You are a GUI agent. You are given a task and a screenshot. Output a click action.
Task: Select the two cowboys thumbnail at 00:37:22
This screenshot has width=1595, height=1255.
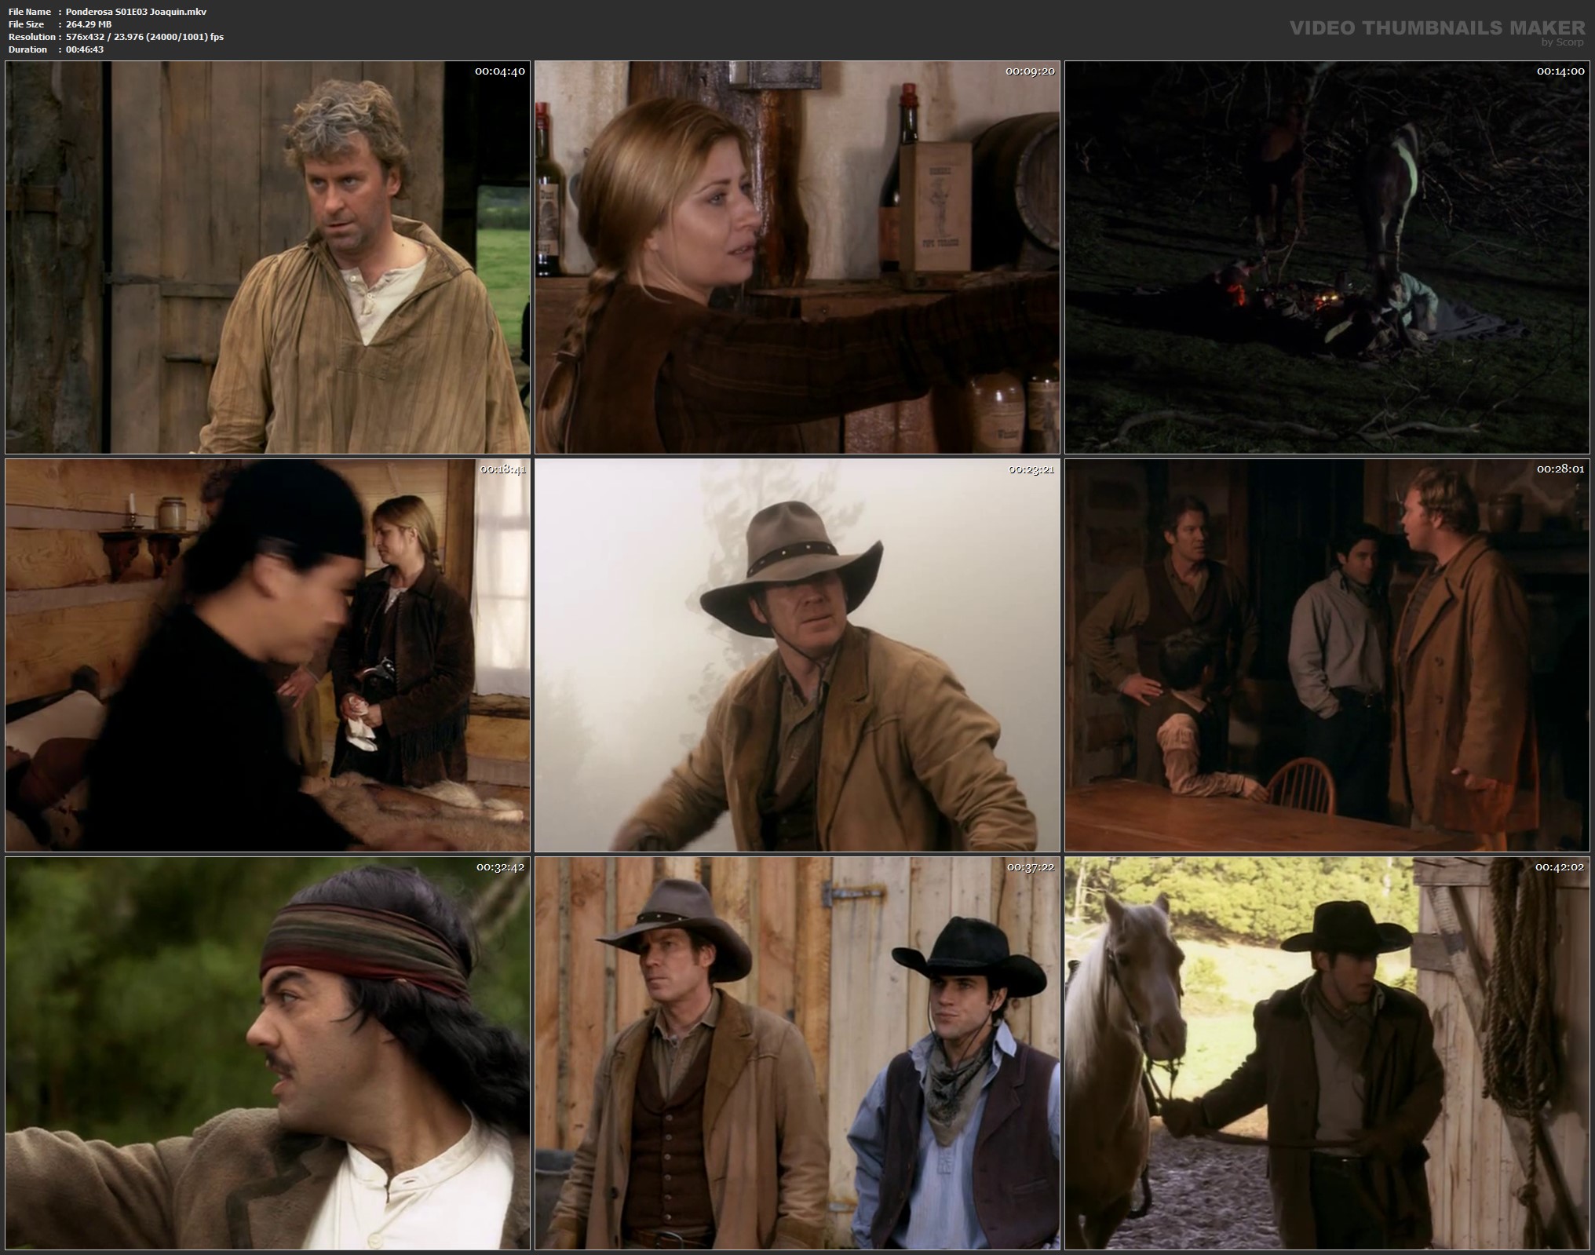[x=797, y=1053]
